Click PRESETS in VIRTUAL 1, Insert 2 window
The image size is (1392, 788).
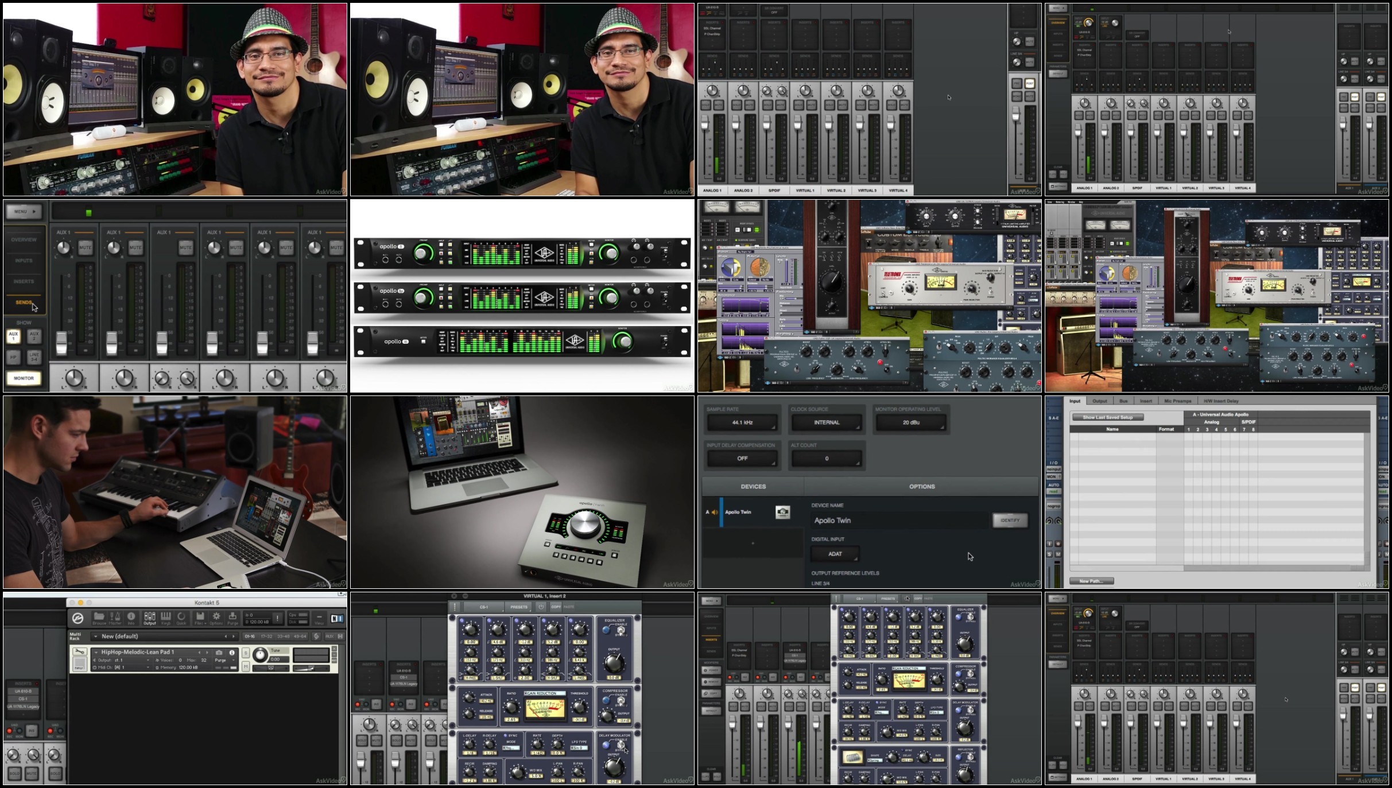click(x=518, y=607)
